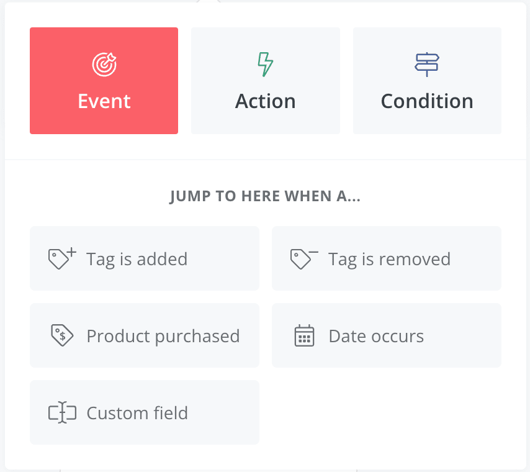Viewport: 530px width, 472px height.
Task: Switch to the Action tab
Action: coord(266,81)
